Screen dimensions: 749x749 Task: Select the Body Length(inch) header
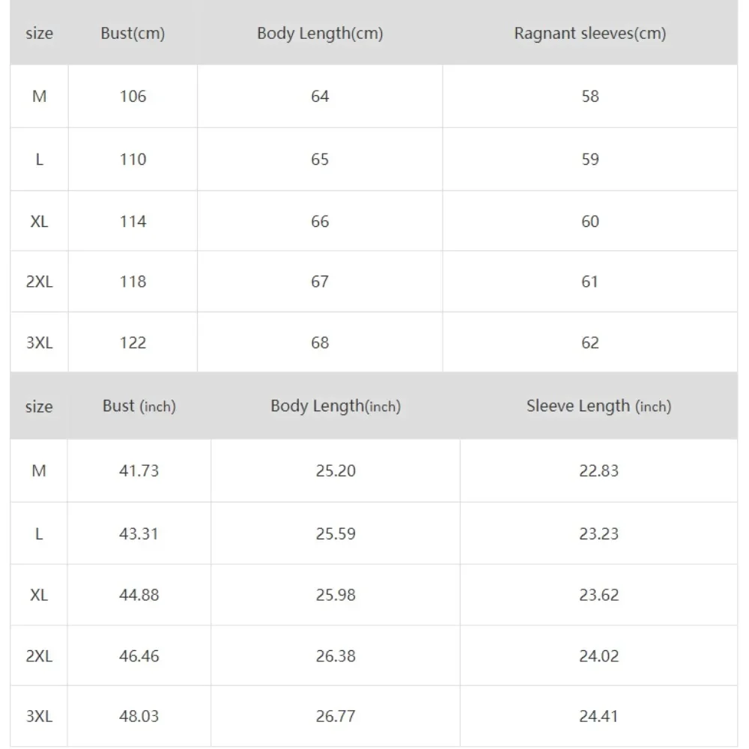click(336, 406)
